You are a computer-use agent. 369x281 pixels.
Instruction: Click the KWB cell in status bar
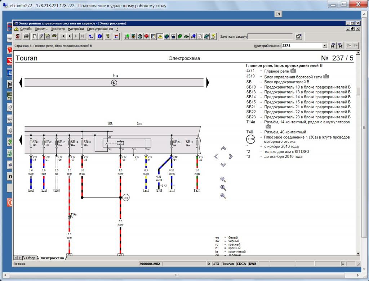pos(253,264)
